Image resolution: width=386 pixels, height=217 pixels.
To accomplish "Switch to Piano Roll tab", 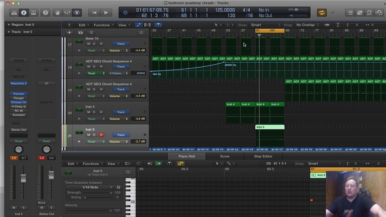I will point(187,156).
